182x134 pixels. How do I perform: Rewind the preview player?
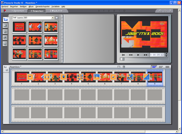click(x=130, y=55)
